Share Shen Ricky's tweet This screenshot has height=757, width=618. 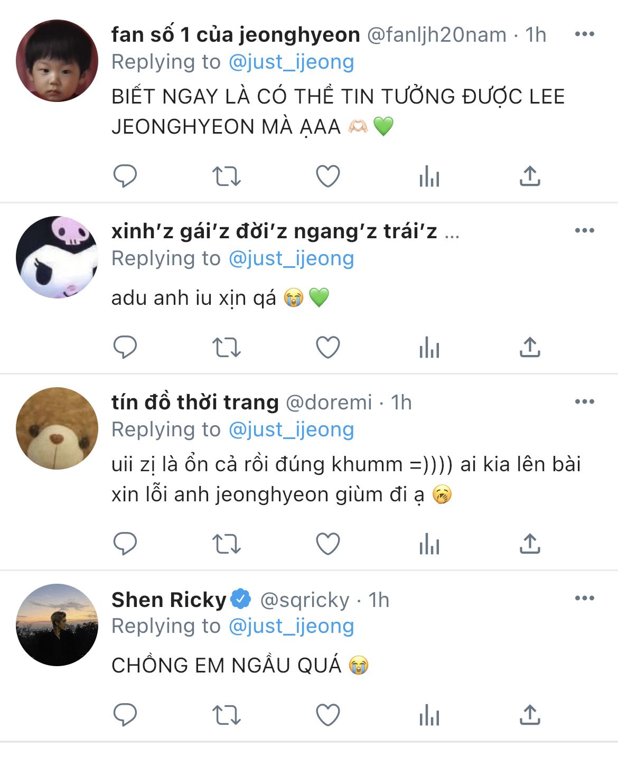coord(530,715)
